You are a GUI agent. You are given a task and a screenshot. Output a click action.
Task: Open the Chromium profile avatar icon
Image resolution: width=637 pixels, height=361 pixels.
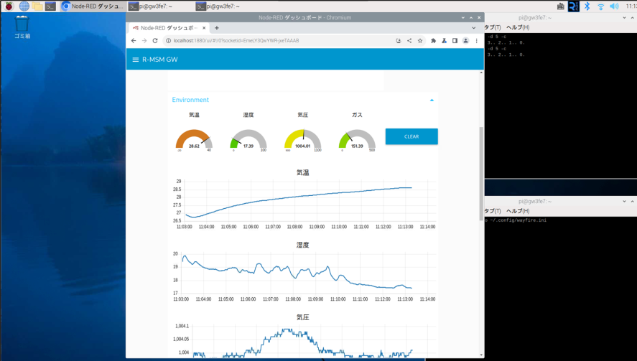pyautogui.click(x=465, y=41)
